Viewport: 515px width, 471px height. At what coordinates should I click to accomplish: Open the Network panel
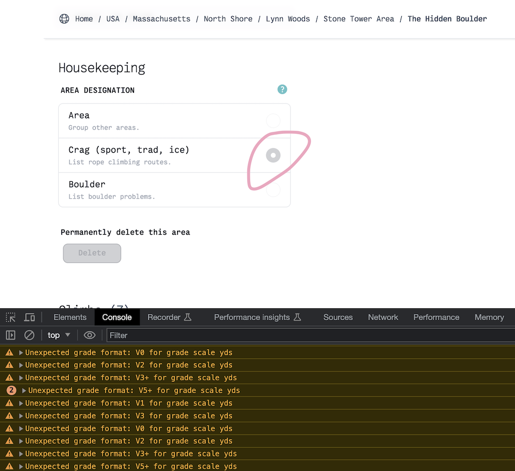point(383,317)
